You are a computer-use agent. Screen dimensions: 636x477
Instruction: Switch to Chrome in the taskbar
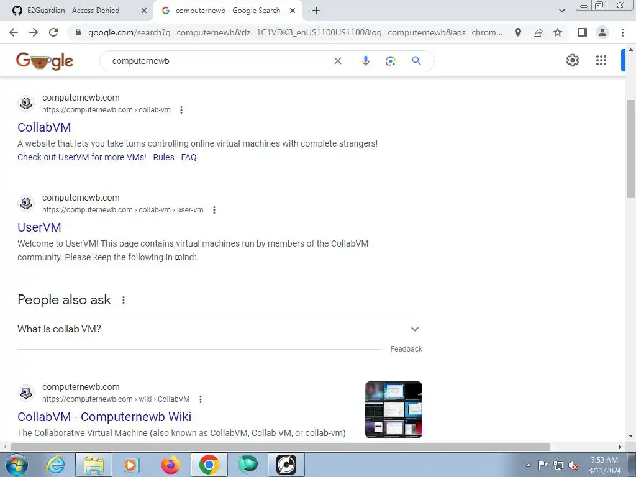click(x=209, y=465)
